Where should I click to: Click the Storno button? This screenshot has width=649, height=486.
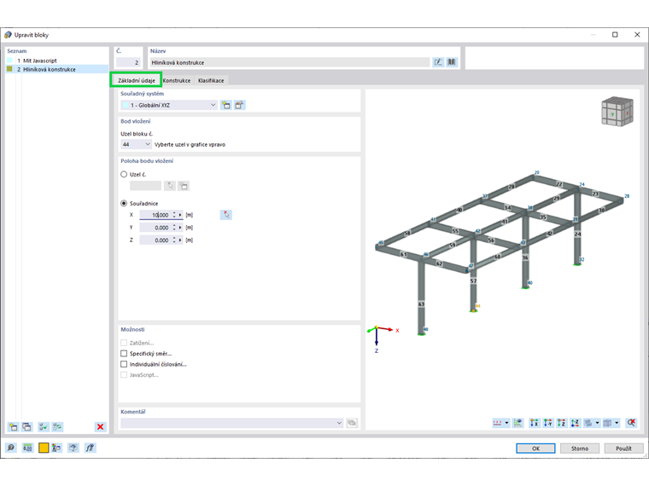point(580,448)
